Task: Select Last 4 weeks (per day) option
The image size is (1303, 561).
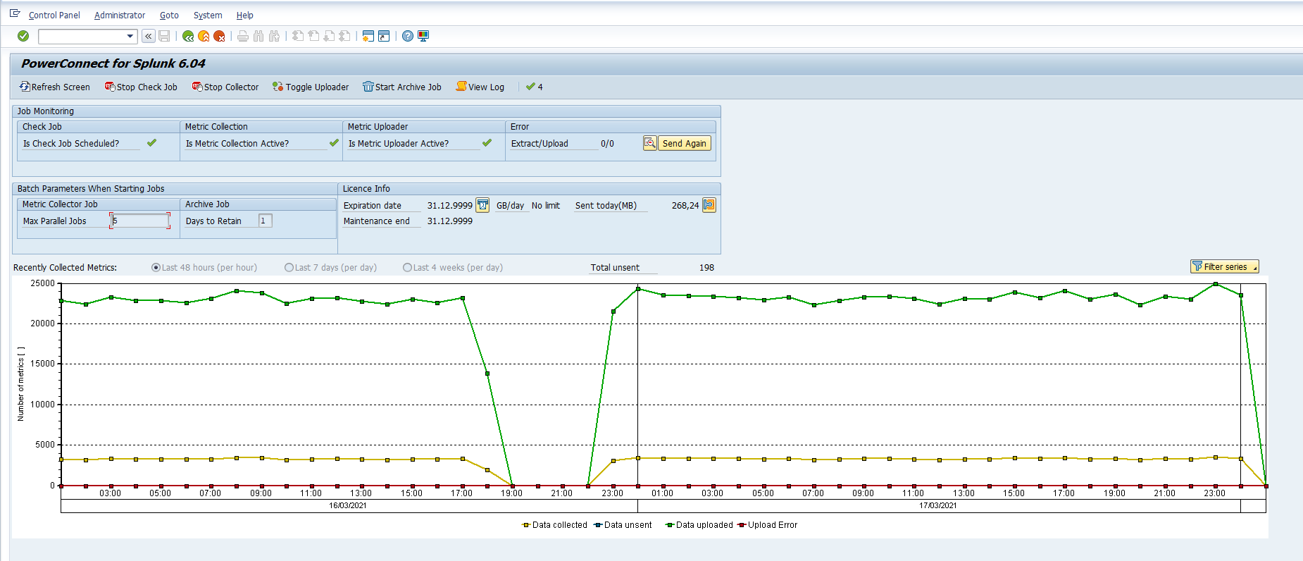Action: tap(407, 268)
